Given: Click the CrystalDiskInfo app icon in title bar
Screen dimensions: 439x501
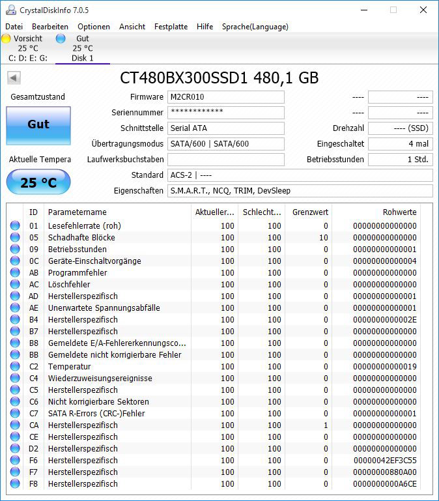Looking at the screenshot, I should coord(11,10).
